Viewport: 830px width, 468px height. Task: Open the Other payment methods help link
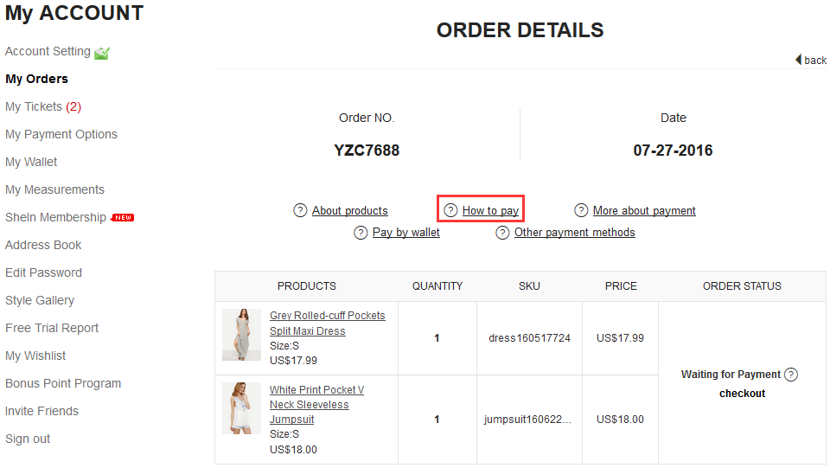[574, 233]
